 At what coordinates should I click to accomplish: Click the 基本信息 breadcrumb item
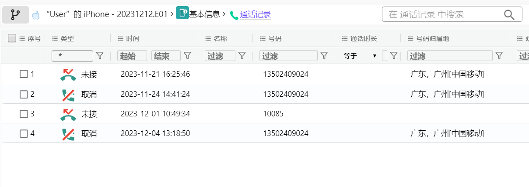click(204, 14)
